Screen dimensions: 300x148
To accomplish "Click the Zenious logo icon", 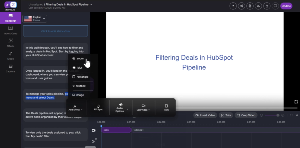I will coord(10,5).
